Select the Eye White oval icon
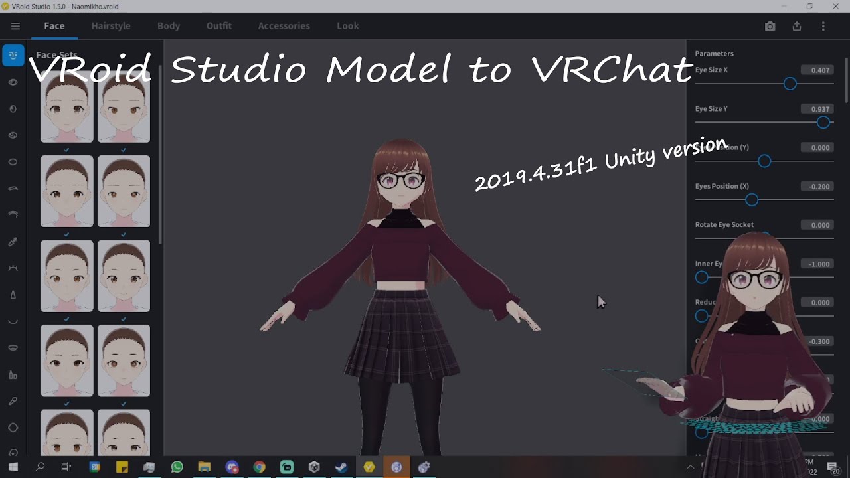The image size is (850, 478). (x=13, y=162)
